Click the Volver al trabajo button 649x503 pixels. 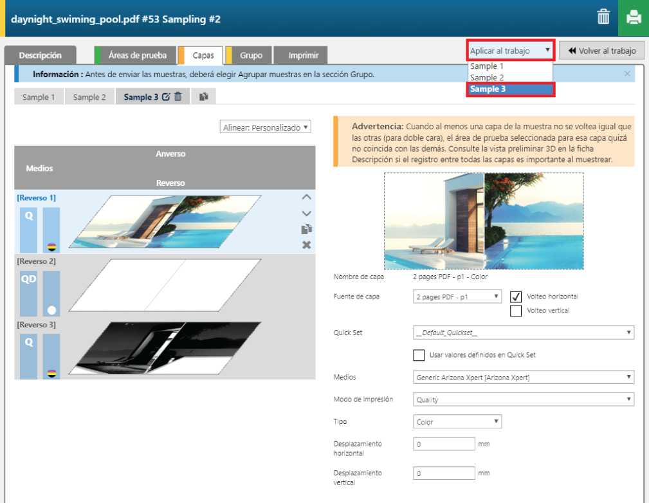point(602,51)
